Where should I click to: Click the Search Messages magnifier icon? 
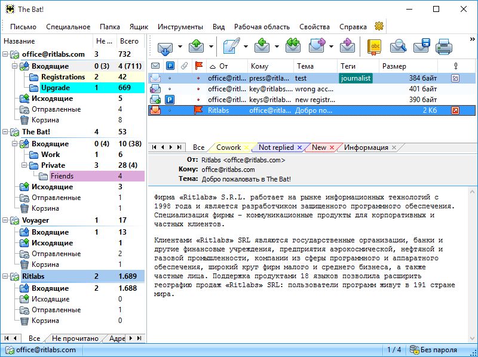pyautogui.click(x=398, y=47)
